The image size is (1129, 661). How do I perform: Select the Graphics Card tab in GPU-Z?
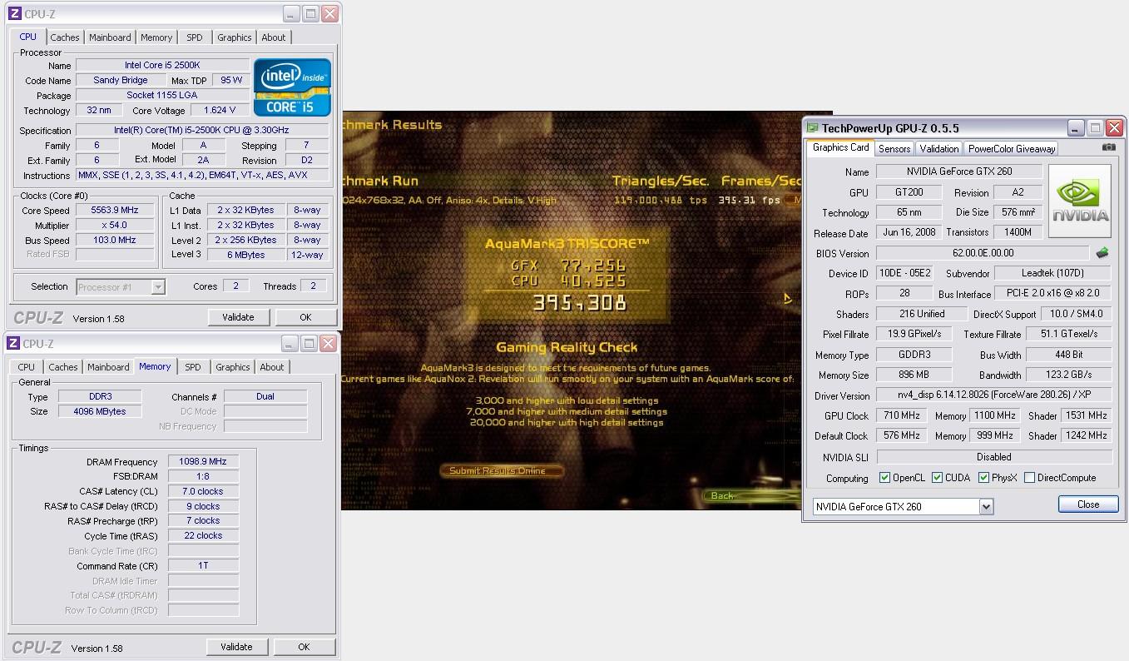[840, 147]
